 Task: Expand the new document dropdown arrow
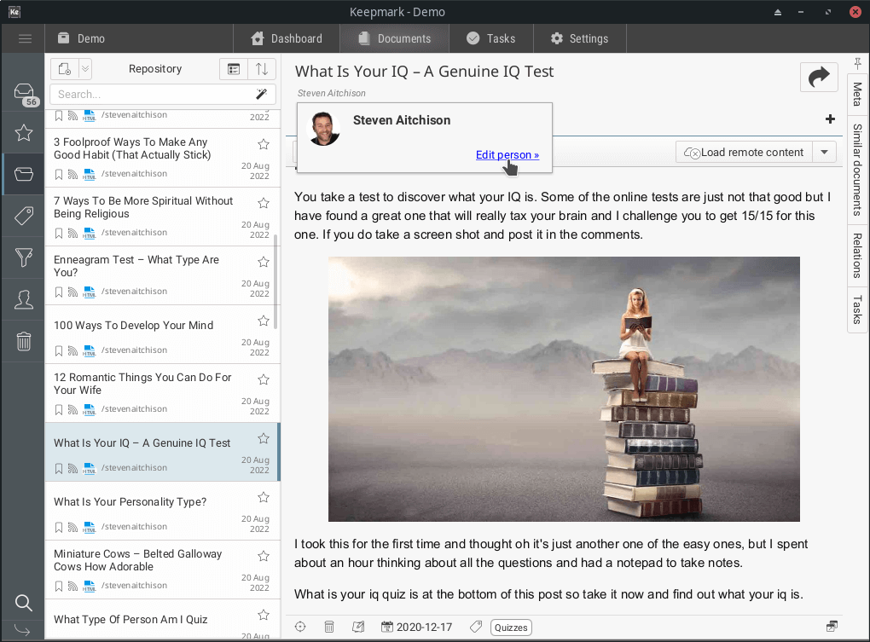[85, 69]
